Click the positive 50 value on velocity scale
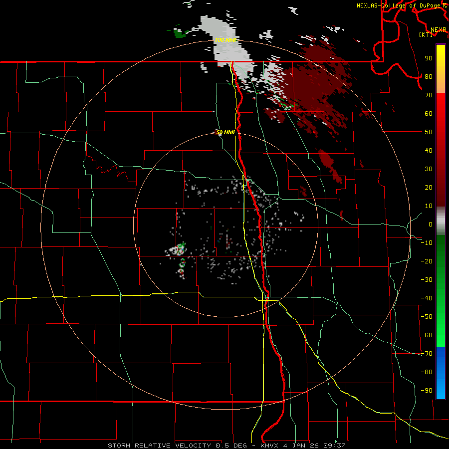Viewport: 449px width, 449px height. [x=429, y=132]
